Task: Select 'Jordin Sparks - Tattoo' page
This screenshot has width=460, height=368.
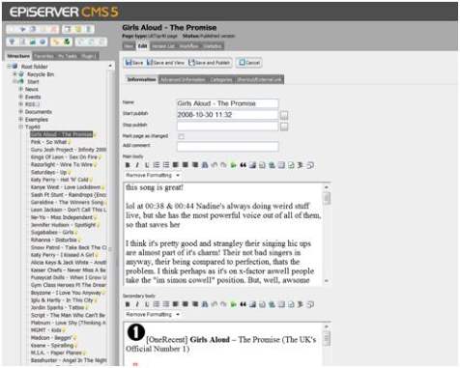Action: point(57,307)
